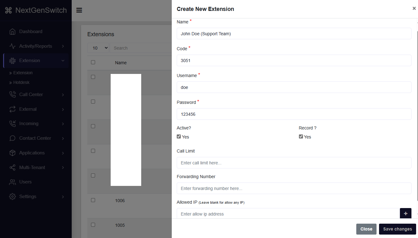Click the Forwarding Number input field
The image size is (418, 238).
pyautogui.click(x=294, y=188)
